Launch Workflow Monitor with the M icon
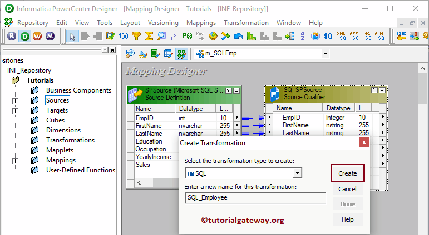 coord(50,36)
